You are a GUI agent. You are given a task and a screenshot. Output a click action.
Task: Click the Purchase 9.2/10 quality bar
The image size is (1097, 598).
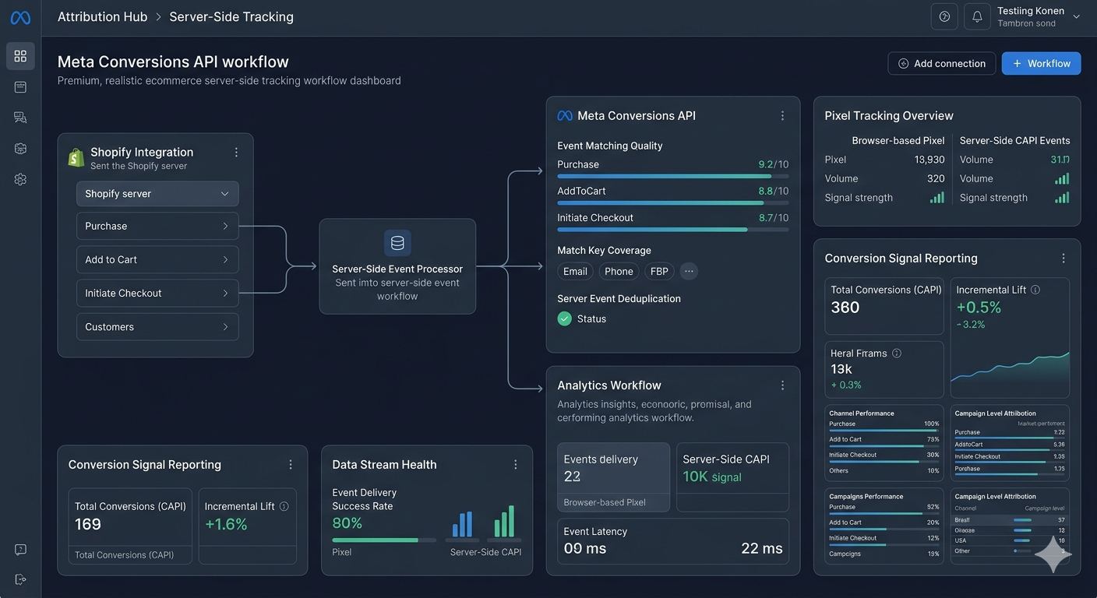pos(673,177)
